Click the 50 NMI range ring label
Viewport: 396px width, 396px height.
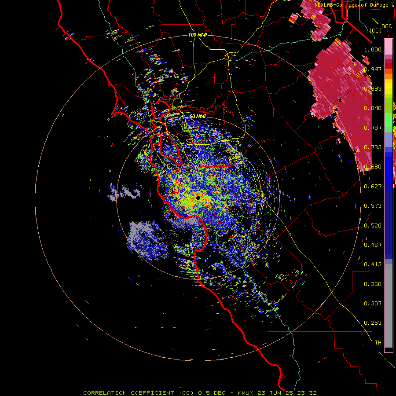(198, 116)
